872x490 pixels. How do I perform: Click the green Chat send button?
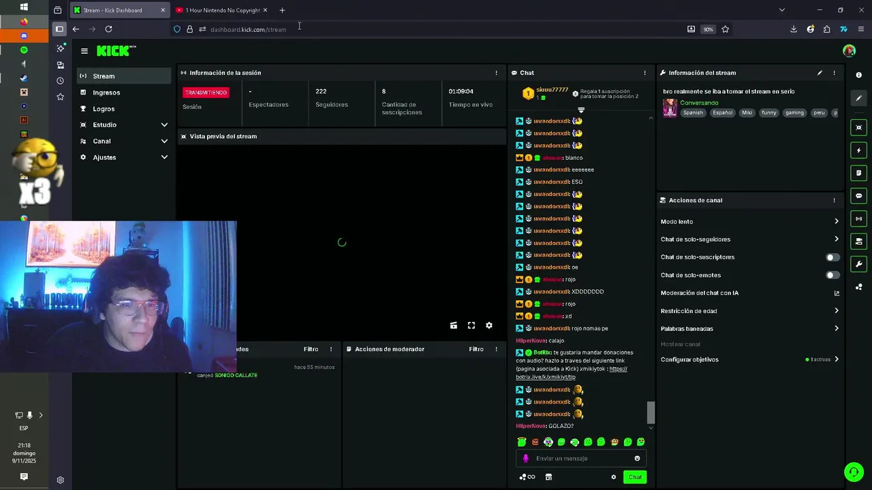(x=635, y=477)
